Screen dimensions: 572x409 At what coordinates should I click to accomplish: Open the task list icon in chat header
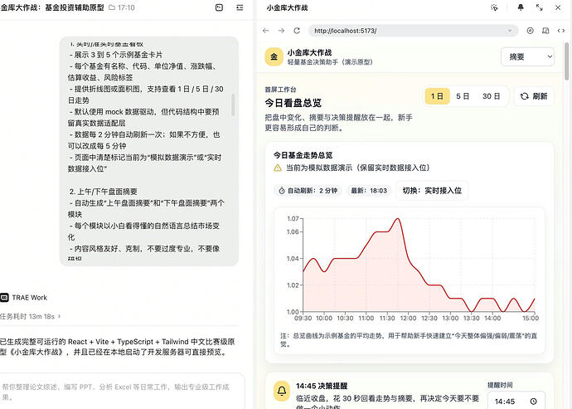(240, 7)
